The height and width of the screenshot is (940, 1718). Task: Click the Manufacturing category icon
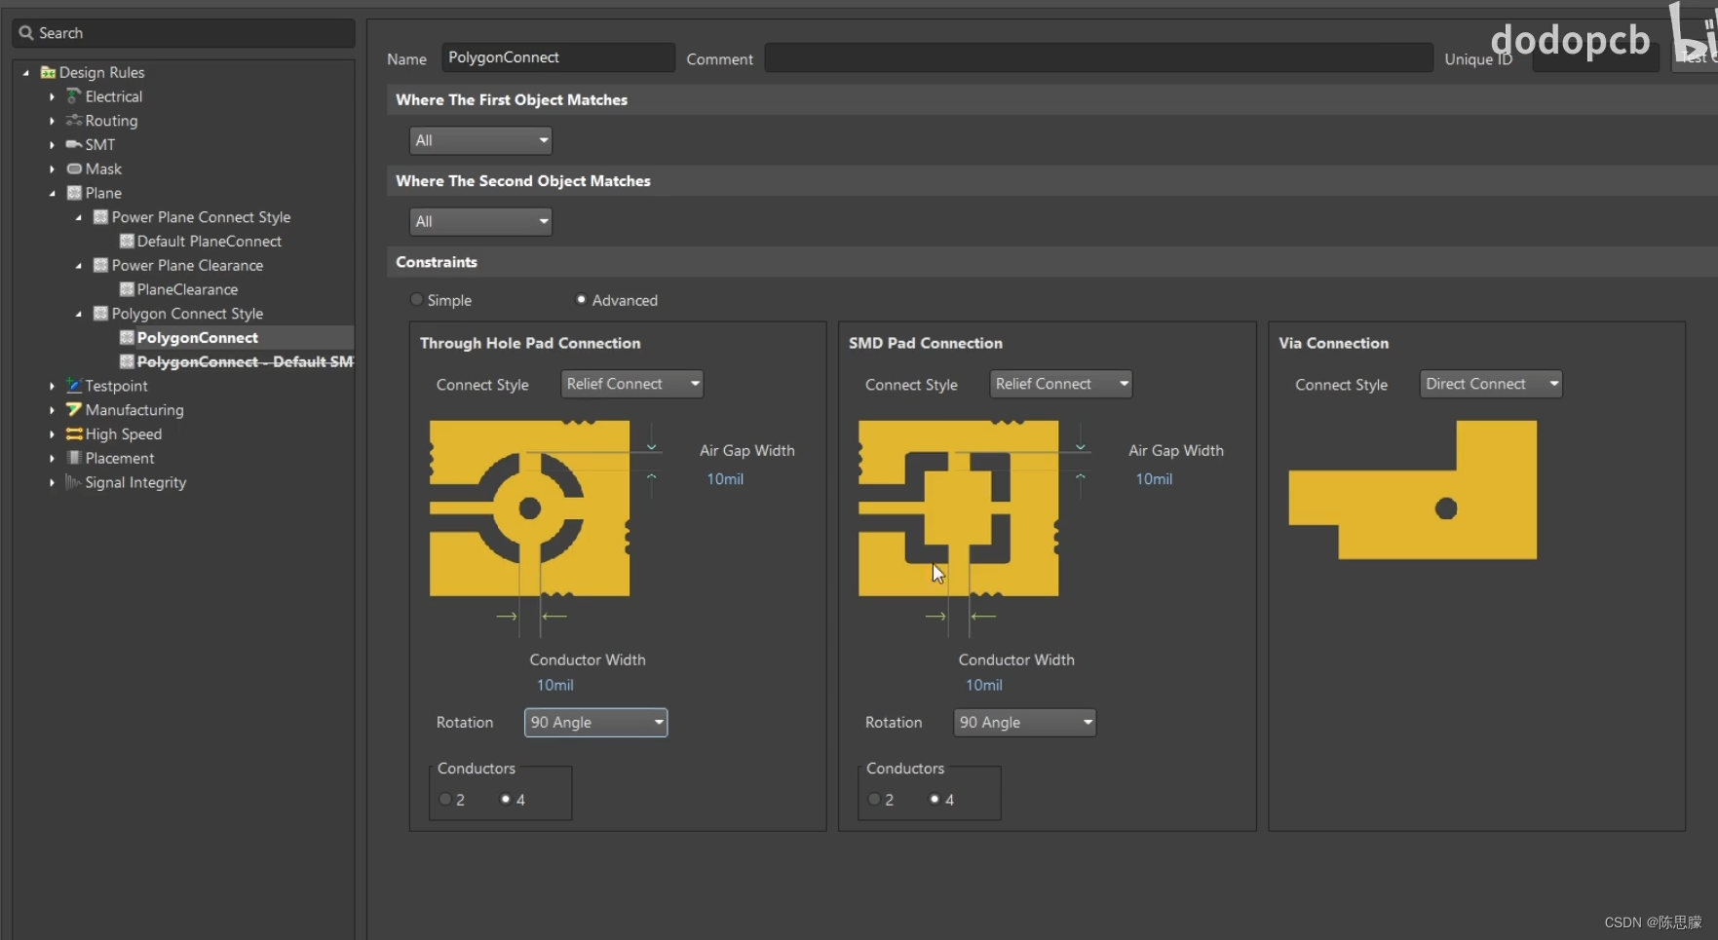73,410
